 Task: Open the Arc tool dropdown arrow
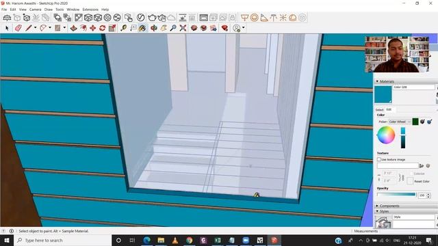[50, 28]
